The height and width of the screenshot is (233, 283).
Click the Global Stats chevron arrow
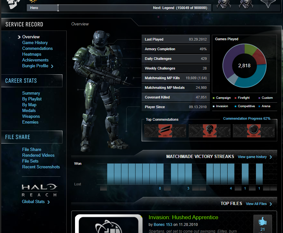pyautogui.click(x=49, y=202)
